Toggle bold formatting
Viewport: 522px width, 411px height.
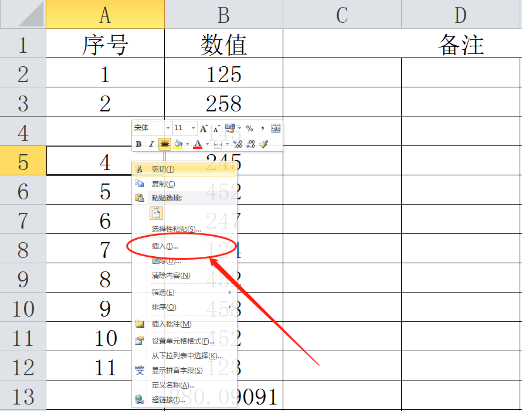tap(139, 144)
